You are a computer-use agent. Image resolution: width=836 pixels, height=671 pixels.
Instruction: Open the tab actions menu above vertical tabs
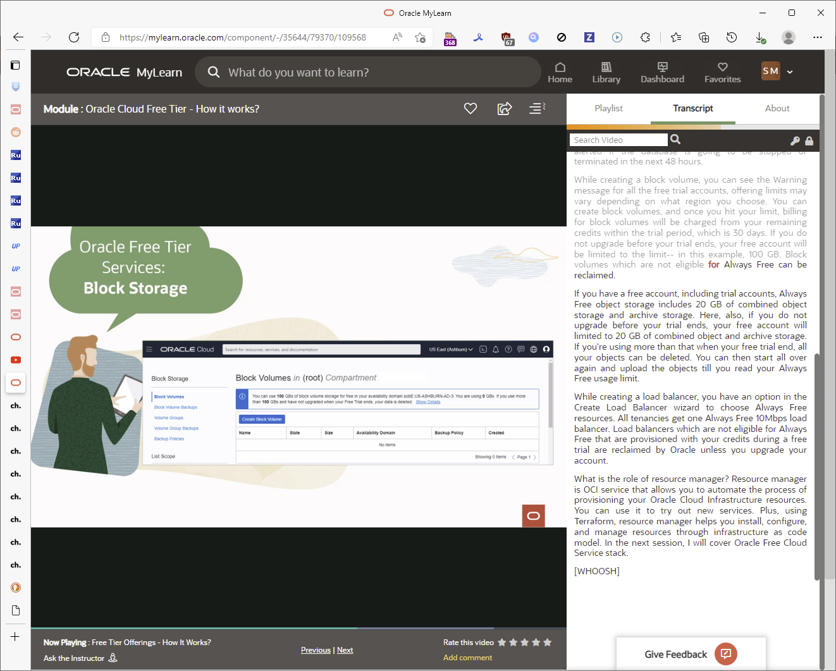pos(16,65)
